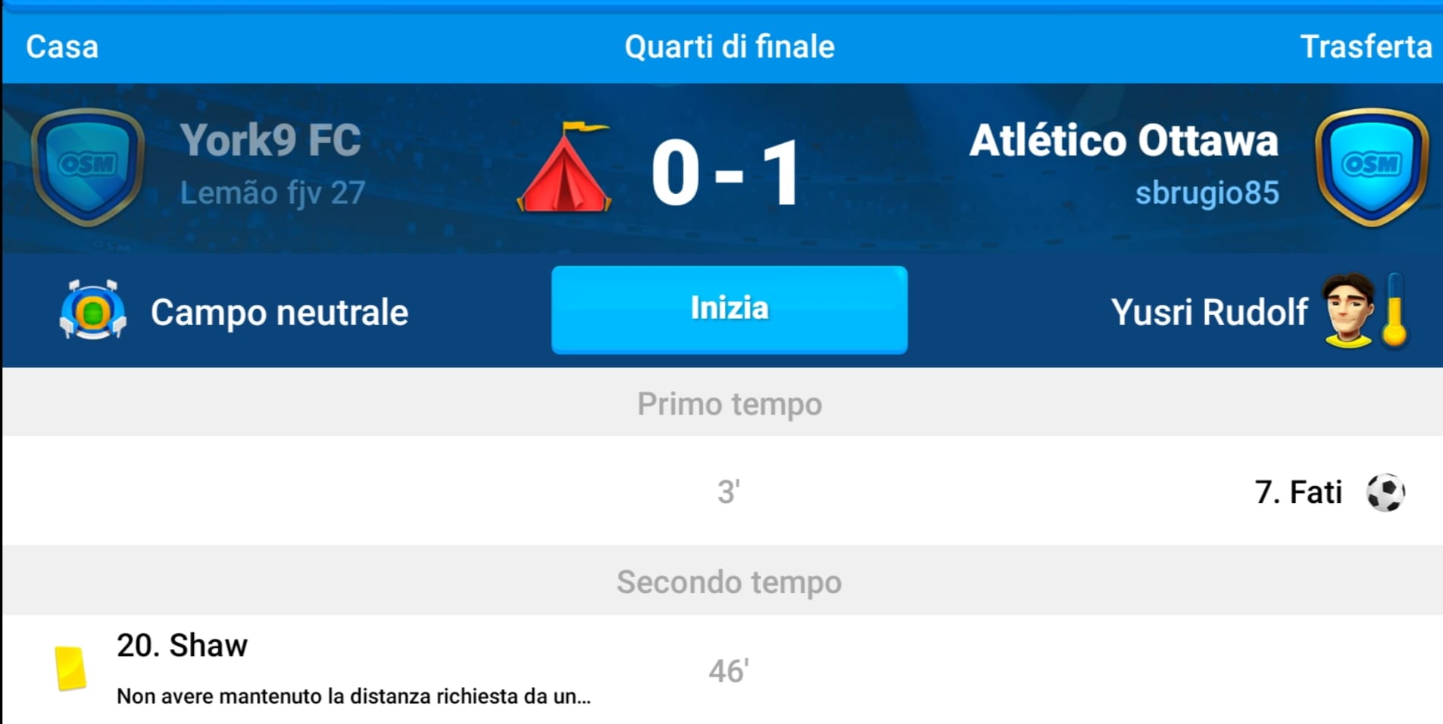Click the soccer ball goal icon beside Fati
Viewport: 1443px width, 724px height.
point(1385,492)
